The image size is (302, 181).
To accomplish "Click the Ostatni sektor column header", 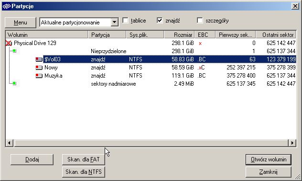I will 276,35.
